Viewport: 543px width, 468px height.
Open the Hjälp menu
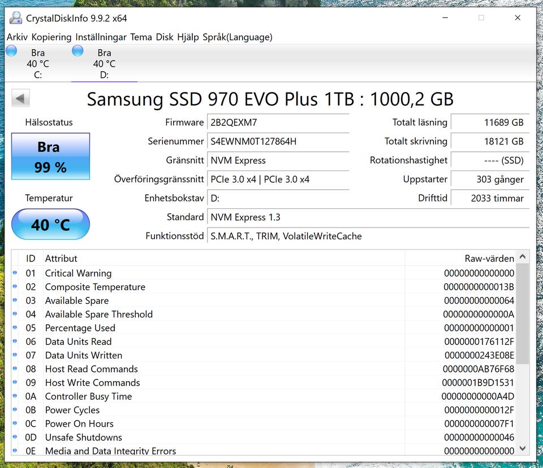(188, 37)
